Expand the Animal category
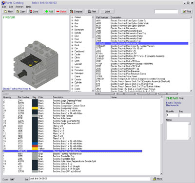The width and height of the screenshot is (195, 183). coord(72,17)
